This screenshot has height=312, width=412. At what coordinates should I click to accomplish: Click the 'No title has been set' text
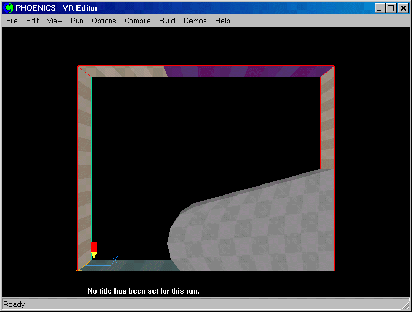tap(143, 291)
